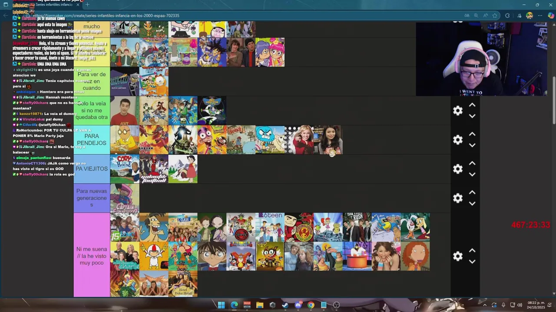Move Ni me suena tier down
The width and height of the screenshot is (556, 312).
(x=472, y=261)
